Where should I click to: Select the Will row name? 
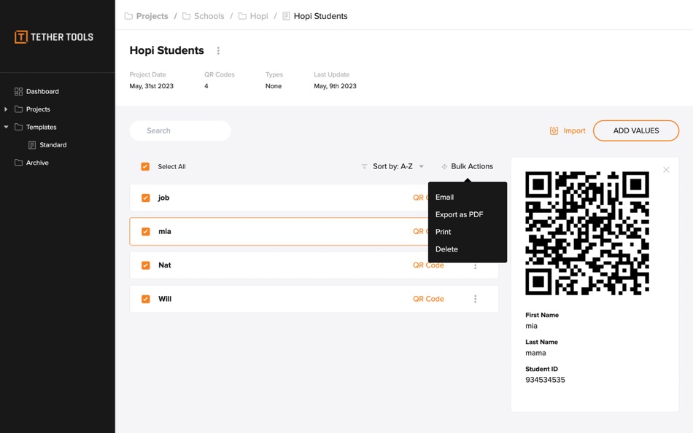pos(165,299)
